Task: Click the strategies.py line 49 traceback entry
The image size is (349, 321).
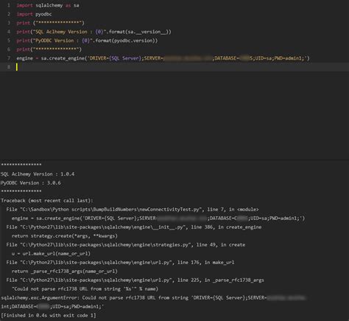Action: tap(126, 245)
